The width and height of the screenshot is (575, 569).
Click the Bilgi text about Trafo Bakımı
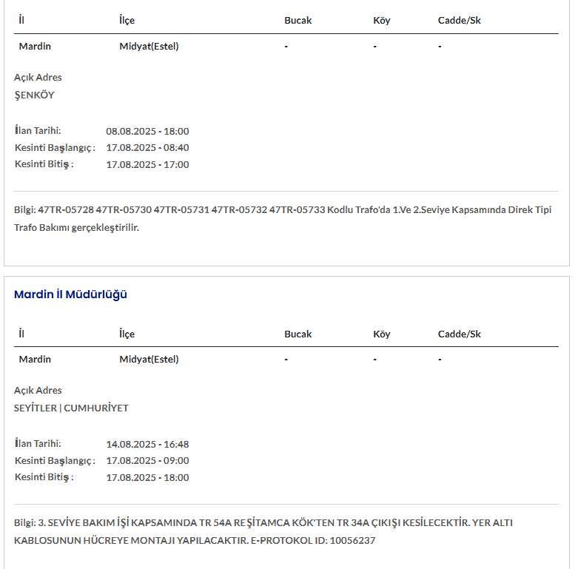pyautogui.click(x=282, y=218)
